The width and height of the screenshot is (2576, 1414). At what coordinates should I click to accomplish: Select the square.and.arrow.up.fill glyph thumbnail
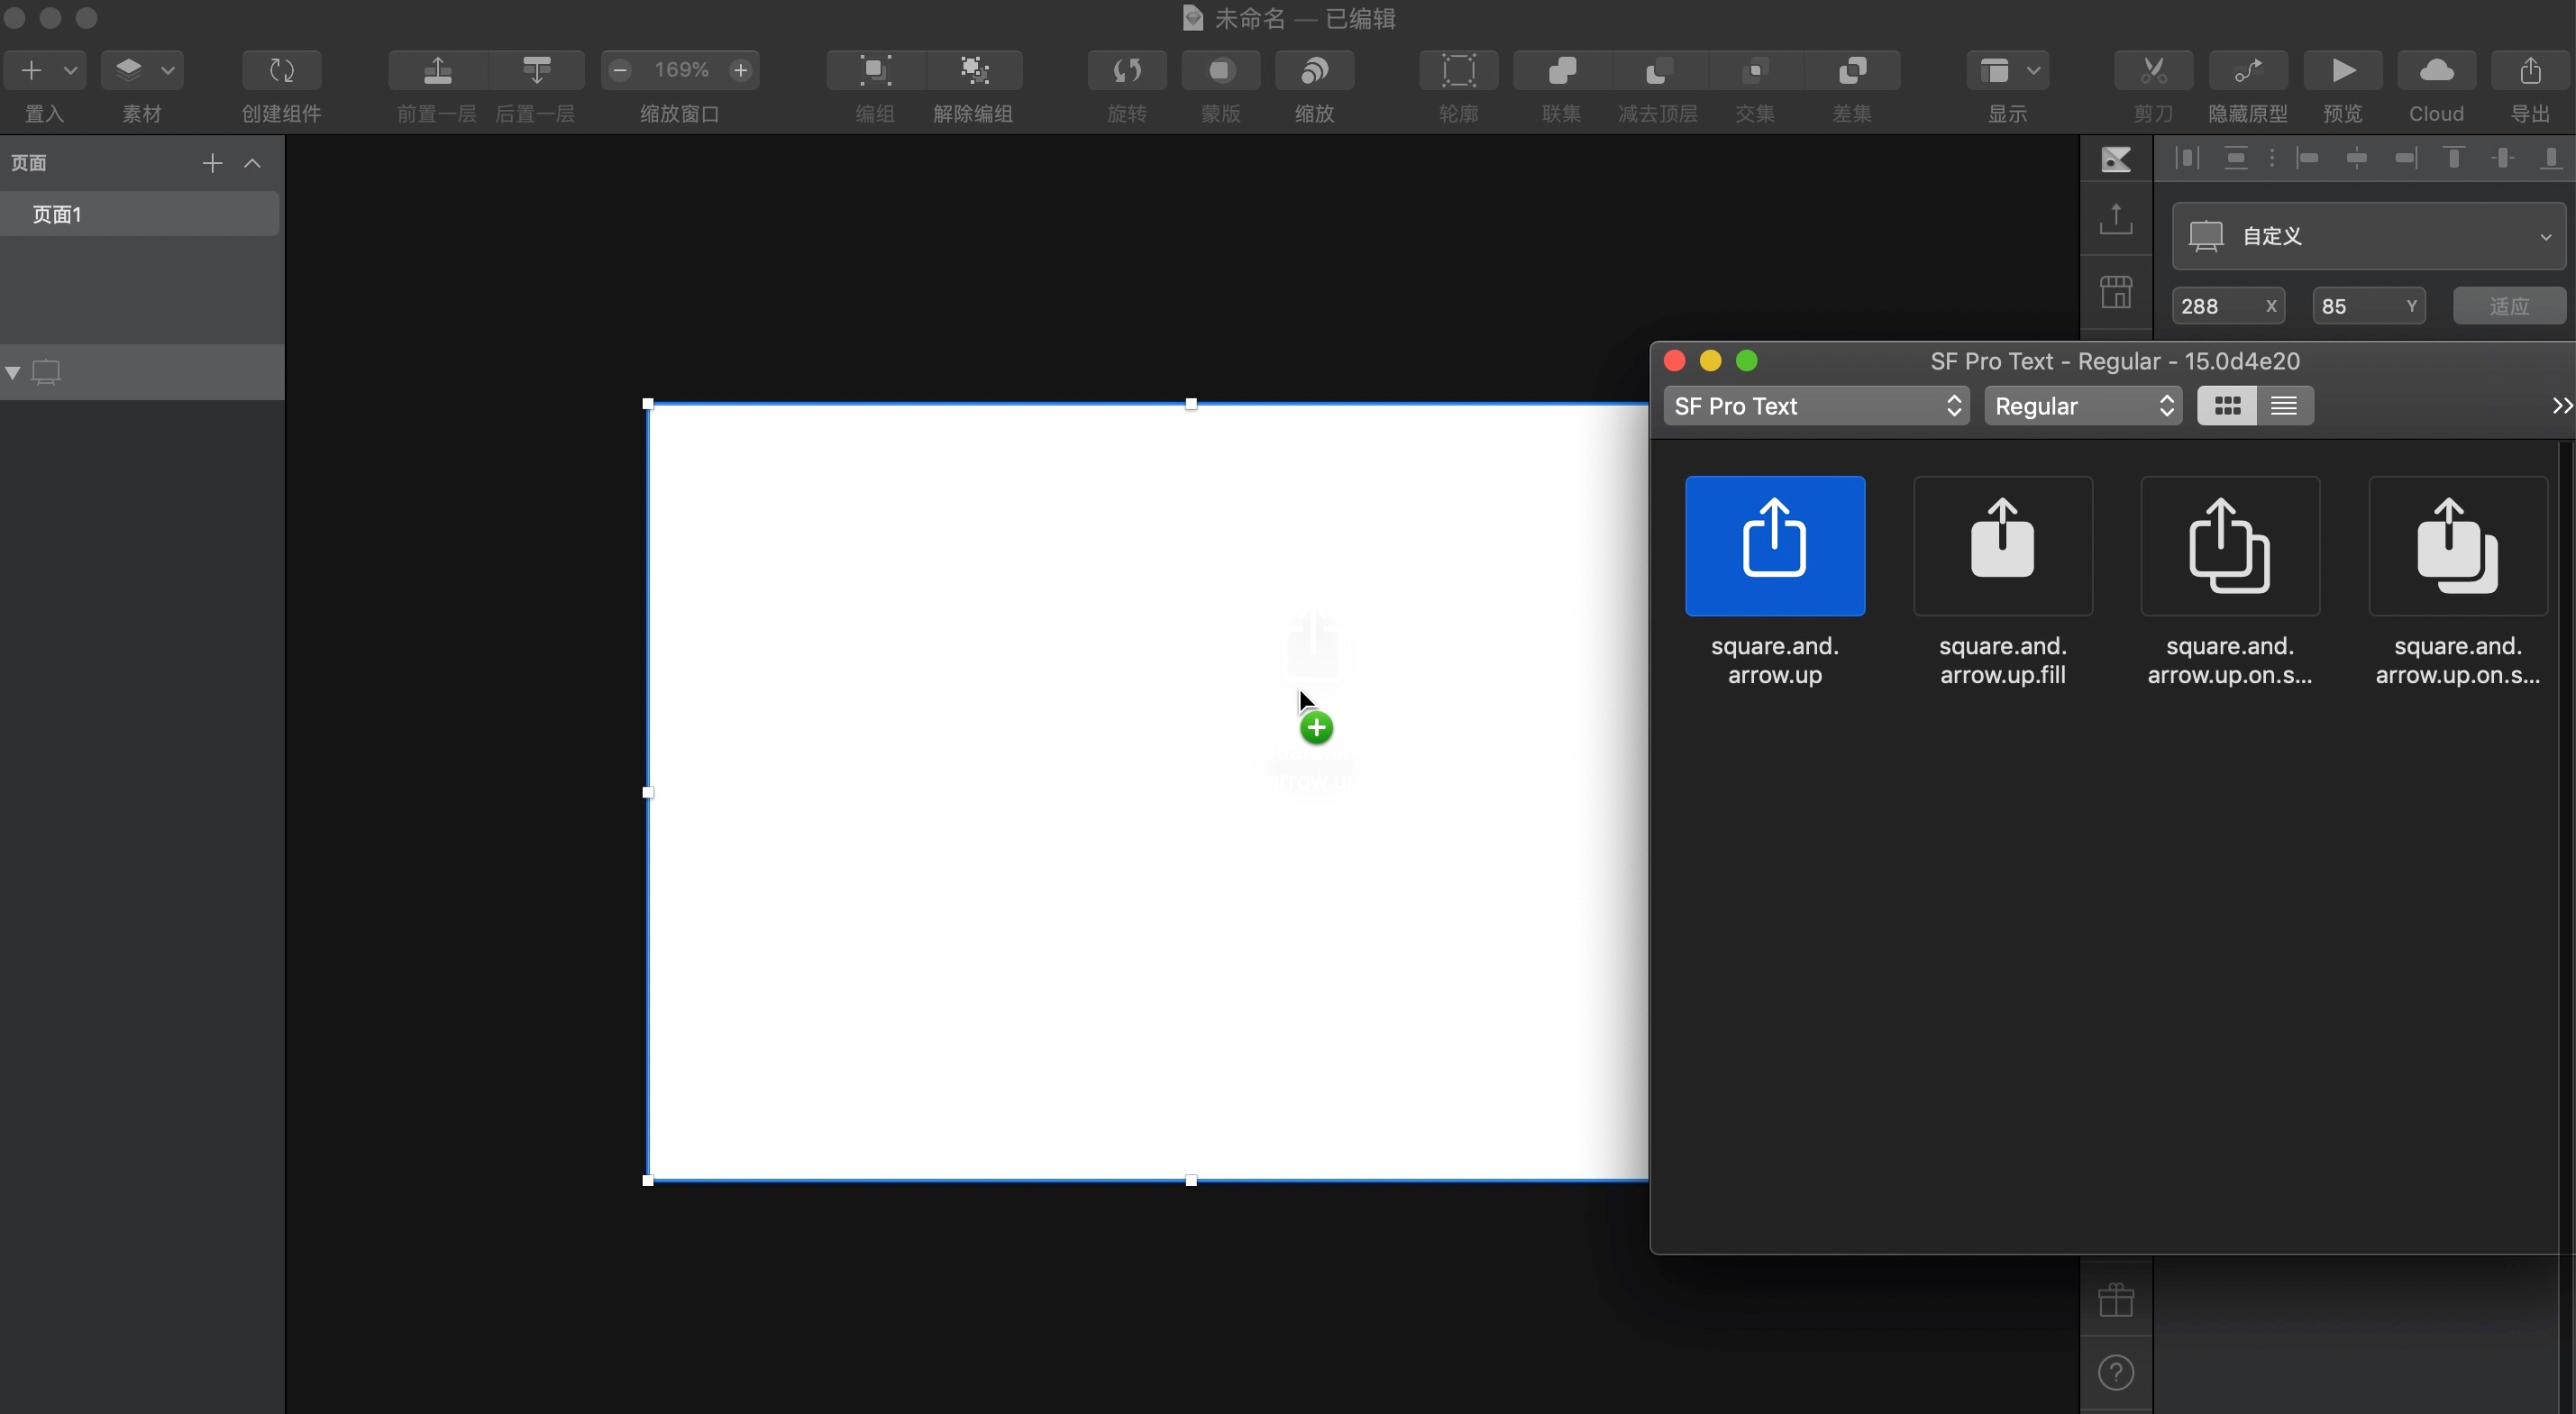click(2002, 546)
